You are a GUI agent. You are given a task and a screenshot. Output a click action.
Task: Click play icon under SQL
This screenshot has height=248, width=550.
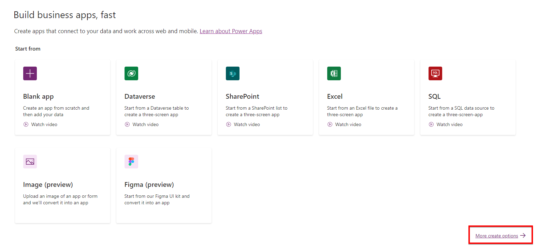(431, 124)
